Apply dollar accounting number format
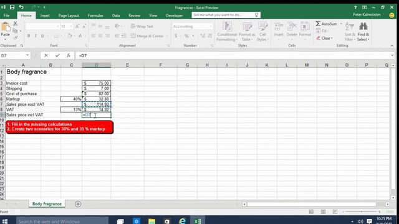 176,36
